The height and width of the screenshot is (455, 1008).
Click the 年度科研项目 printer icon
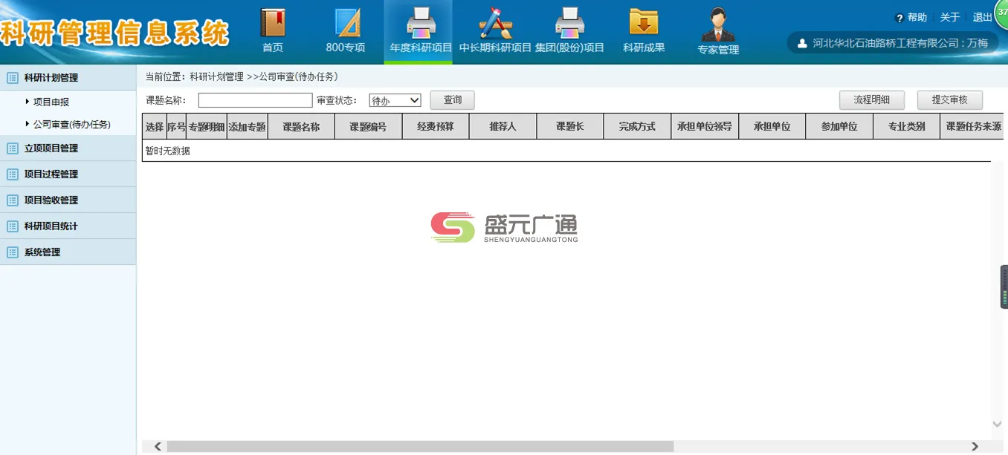pyautogui.click(x=418, y=22)
